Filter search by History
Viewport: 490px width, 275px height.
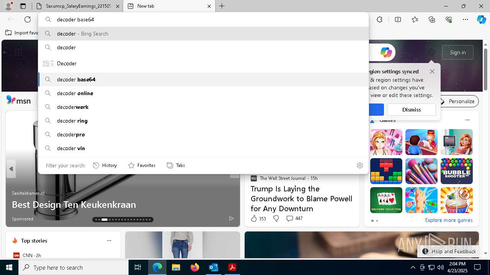coord(105,165)
